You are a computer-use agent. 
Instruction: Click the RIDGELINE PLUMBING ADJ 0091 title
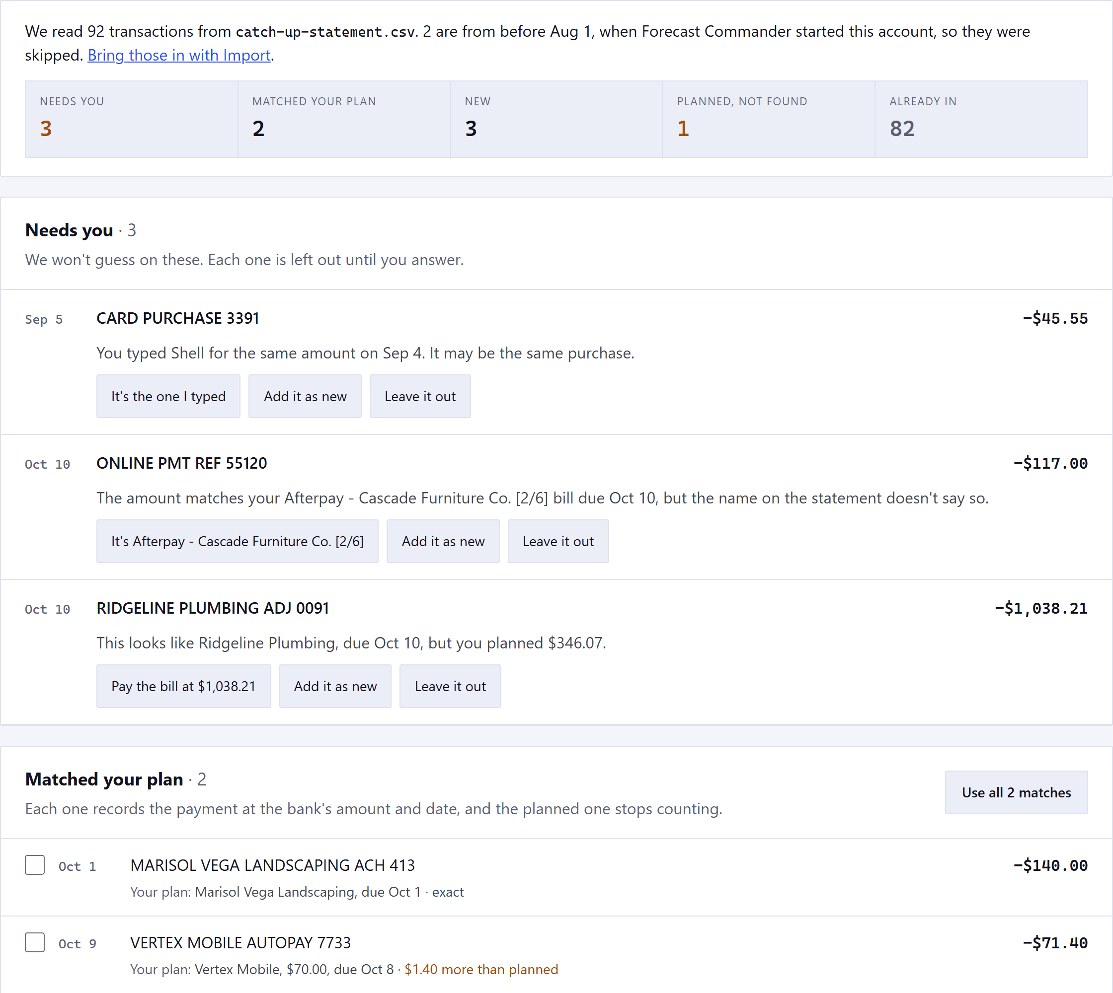pyautogui.click(x=213, y=608)
